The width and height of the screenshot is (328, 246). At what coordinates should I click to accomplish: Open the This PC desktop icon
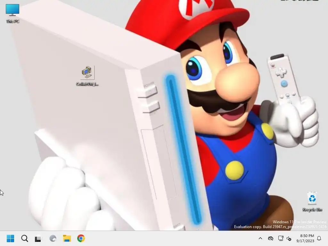(x=12, y=13)
